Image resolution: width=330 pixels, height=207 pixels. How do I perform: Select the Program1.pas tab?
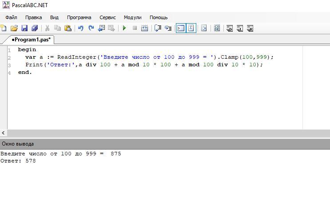[31, 40]
